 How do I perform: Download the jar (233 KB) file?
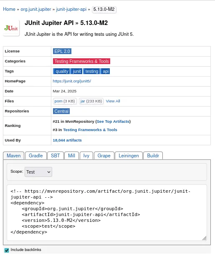[x=91, y=101]
